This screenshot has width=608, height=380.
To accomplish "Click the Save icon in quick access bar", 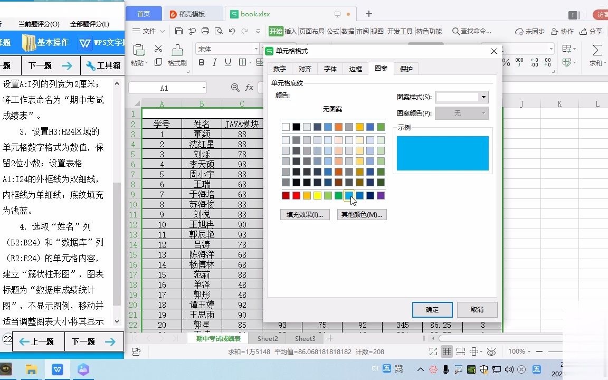I will coord(179,31).
